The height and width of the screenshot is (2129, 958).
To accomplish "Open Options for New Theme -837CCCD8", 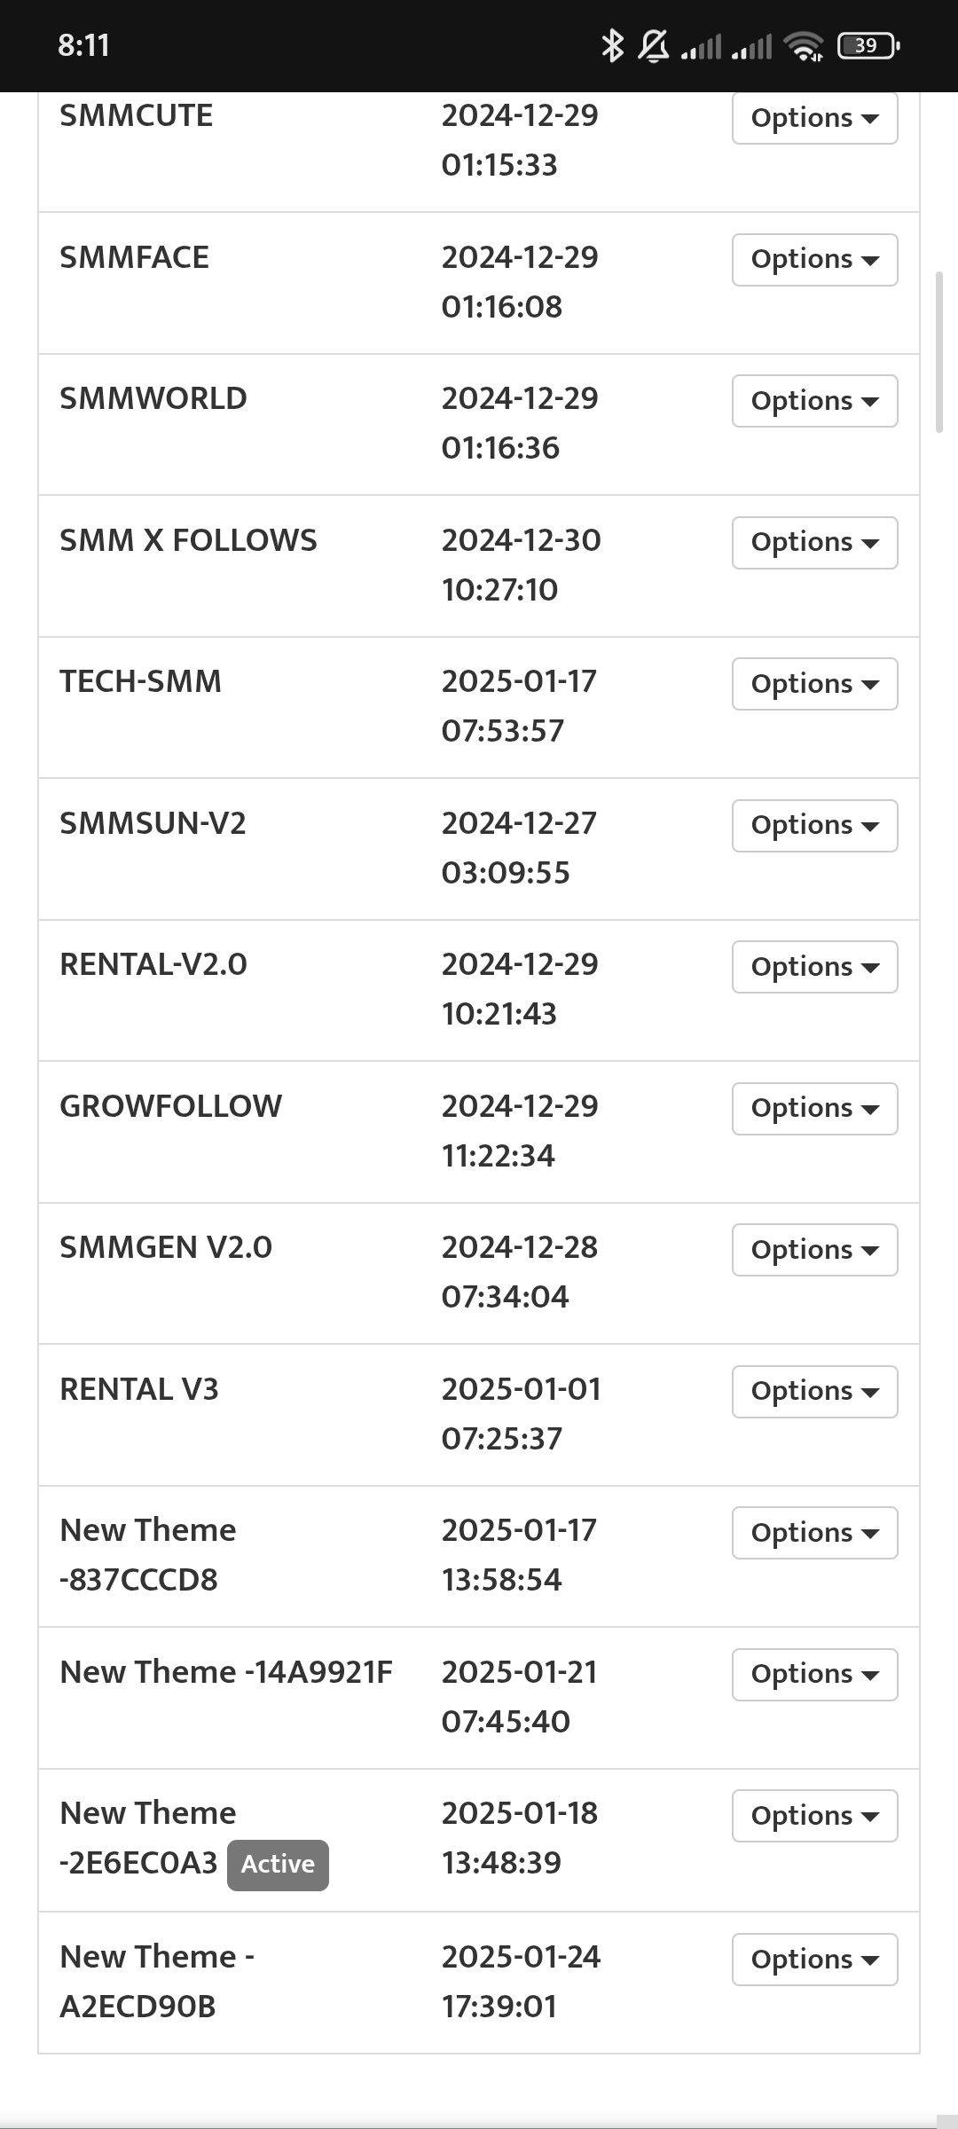I will pyautogui.click(x=814, y=1533).
